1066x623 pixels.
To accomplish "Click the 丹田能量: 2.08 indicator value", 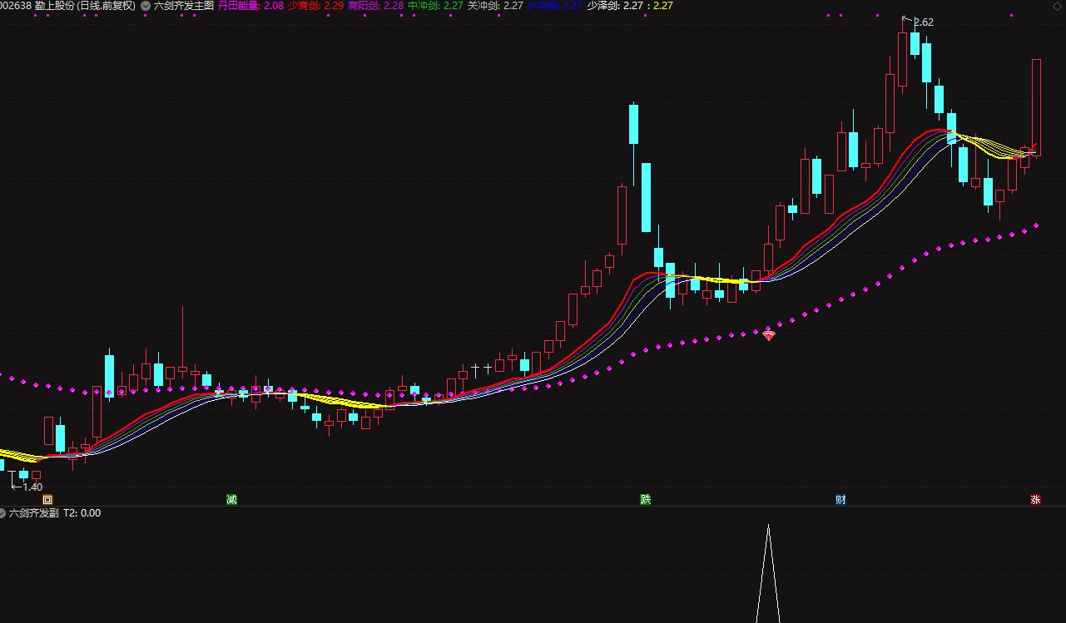I will coord(250,5).
